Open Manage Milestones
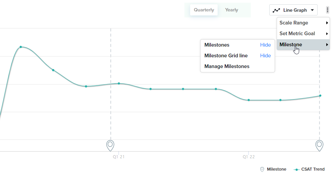 tap(227, 66)
